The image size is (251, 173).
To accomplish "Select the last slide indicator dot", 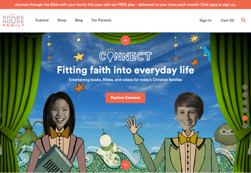I will 245,126.
